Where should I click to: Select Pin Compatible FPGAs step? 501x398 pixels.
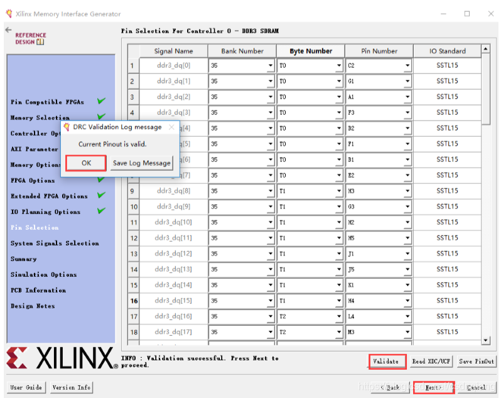tap(47, 102)
